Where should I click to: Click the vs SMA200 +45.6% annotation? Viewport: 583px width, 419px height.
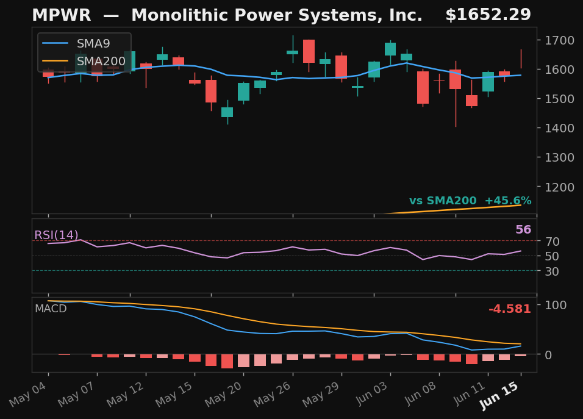470,201
